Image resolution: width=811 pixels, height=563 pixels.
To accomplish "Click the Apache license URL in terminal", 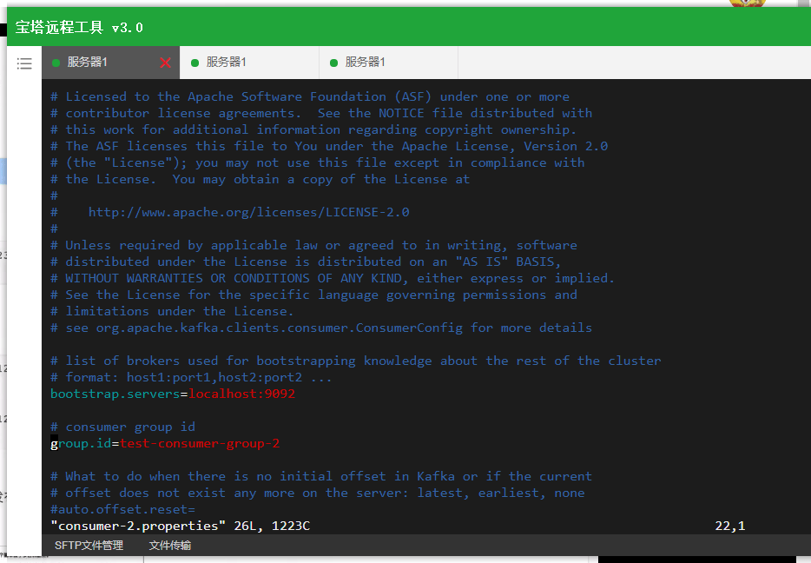I will tap(248, 212).
